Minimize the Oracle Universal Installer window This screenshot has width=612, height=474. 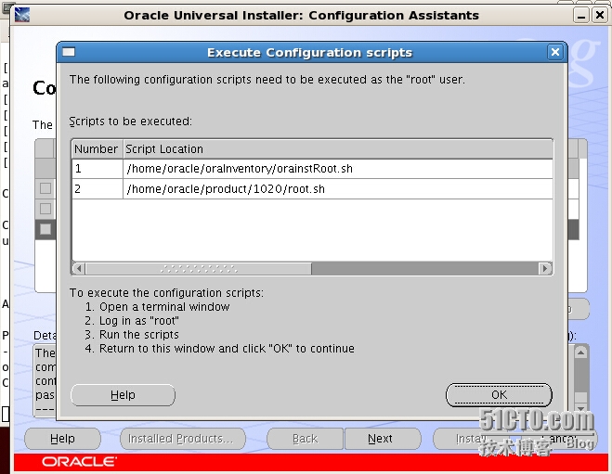[581, 16]
